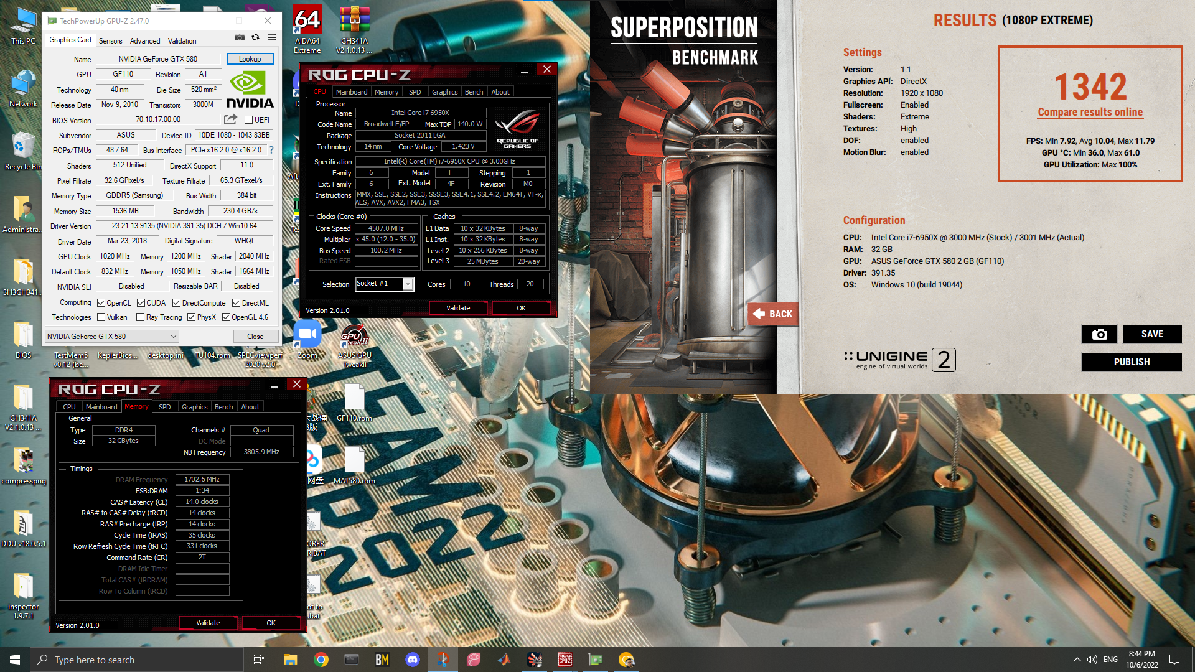The image size is (1195, 672).
Task: Switch to the Sensors tab in GPU-Z
Action: tap(110, 41)
